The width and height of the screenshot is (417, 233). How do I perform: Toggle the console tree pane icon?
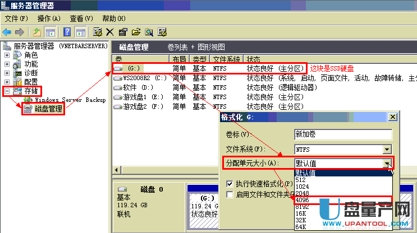pos(51,32)
